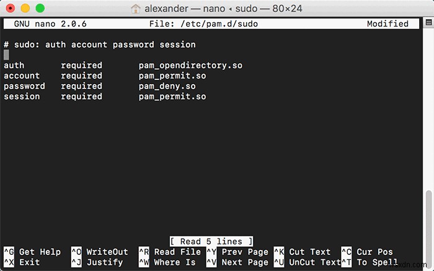Click the ^V Next Page shortcut
The width and height of the screenshot is (434, 271).
pos(237,262)
